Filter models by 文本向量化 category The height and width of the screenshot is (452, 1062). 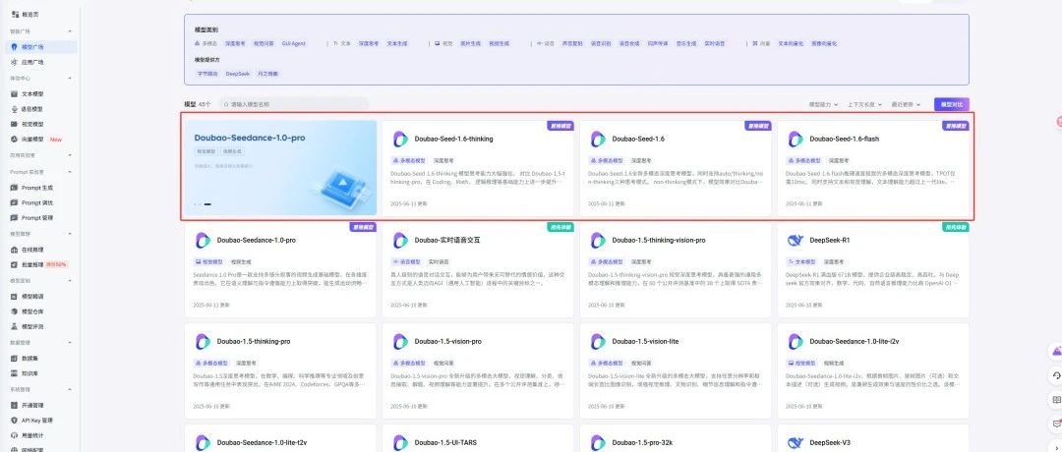791,43
